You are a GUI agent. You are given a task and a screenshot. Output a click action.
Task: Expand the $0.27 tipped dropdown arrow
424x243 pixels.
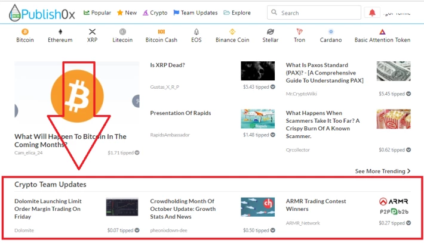(x=408, y=223)
